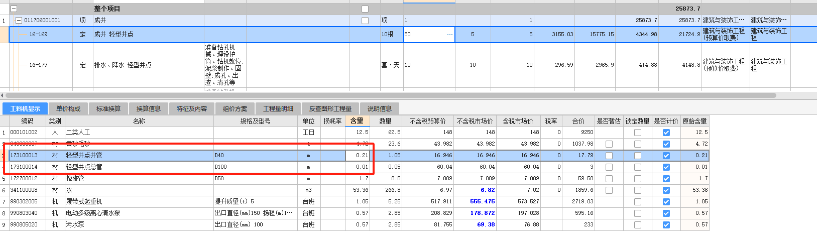Click the 规格及型号 column header
Viewport: 817px width, 244px height.
point(255,121)
